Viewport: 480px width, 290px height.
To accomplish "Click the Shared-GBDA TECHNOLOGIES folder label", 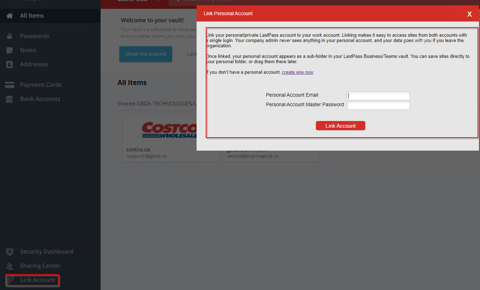I will click(x=157, y=104).
